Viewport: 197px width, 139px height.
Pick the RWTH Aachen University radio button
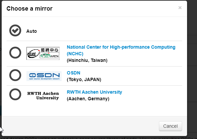(15, 94)
